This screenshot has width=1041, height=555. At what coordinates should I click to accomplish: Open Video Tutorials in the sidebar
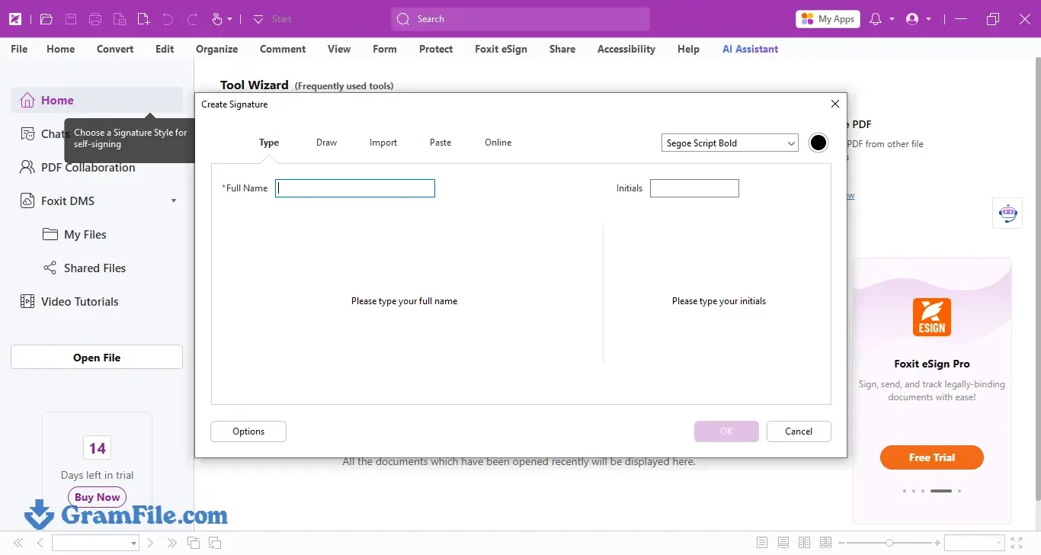pos(69,302)
